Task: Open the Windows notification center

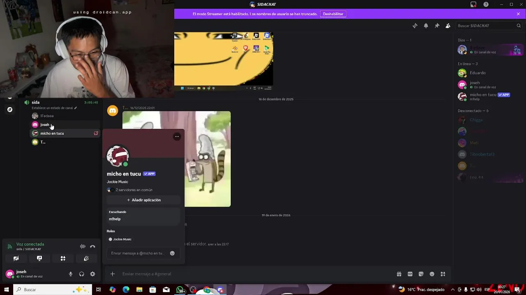Action: coord(518,290)
